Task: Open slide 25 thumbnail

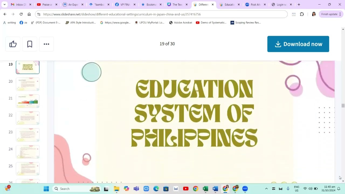Action: pos(27,169)
